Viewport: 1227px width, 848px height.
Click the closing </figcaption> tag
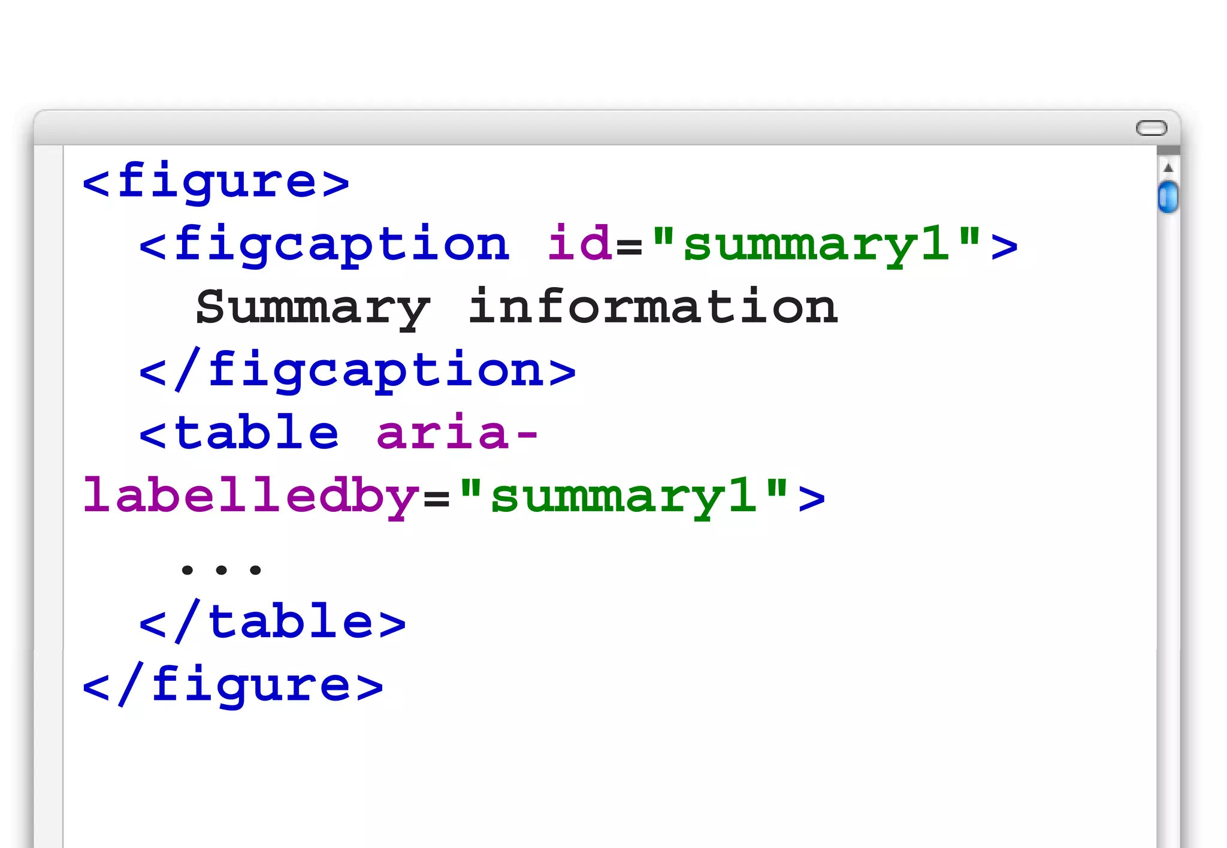[358, 370]
